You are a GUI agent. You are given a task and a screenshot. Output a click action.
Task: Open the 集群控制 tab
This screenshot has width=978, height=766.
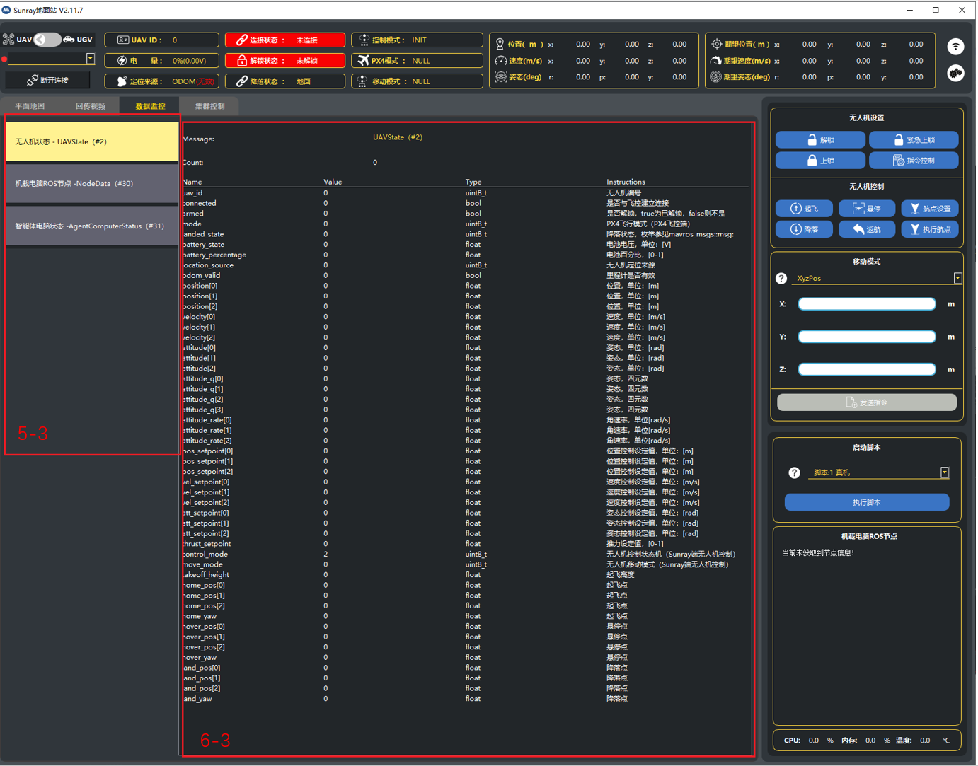pyautogui.click(x=210, y=106)
